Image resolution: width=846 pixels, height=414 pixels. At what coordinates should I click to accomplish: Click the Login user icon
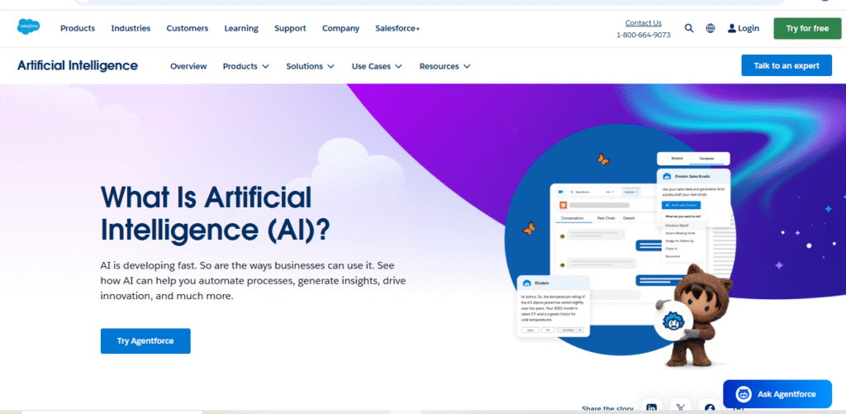[732, 28]
